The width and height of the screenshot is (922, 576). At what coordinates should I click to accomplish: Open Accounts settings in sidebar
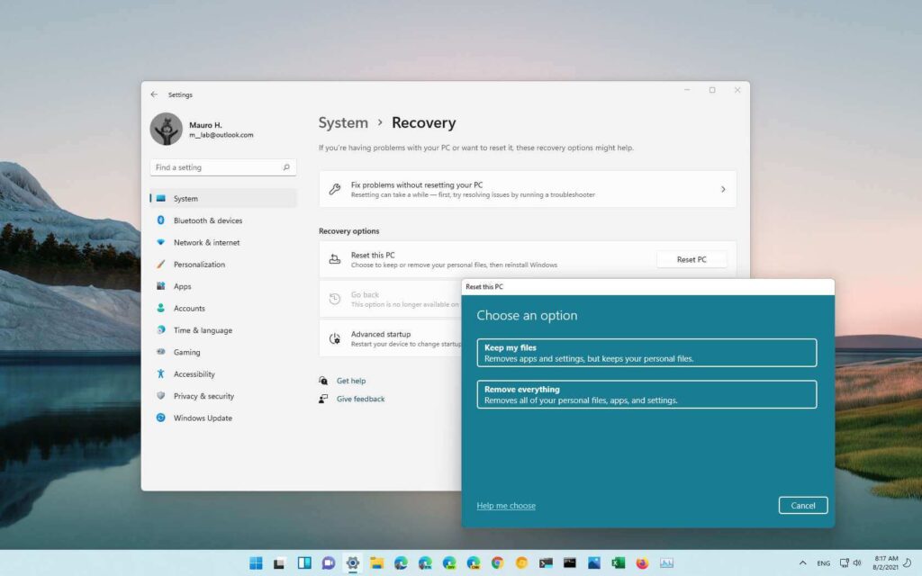click(x=223, y=308)
